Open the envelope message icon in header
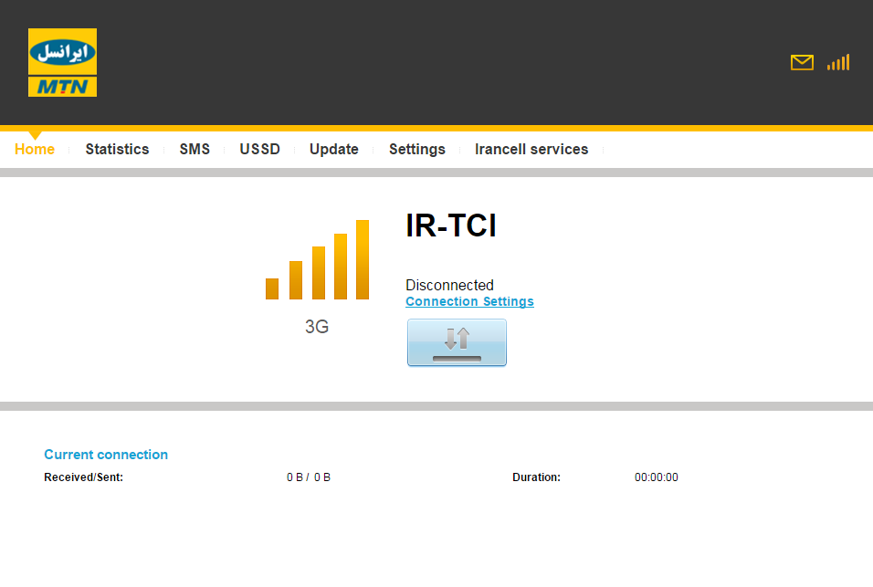The width and height of the screenshot is (873, 587). point(802,62)
